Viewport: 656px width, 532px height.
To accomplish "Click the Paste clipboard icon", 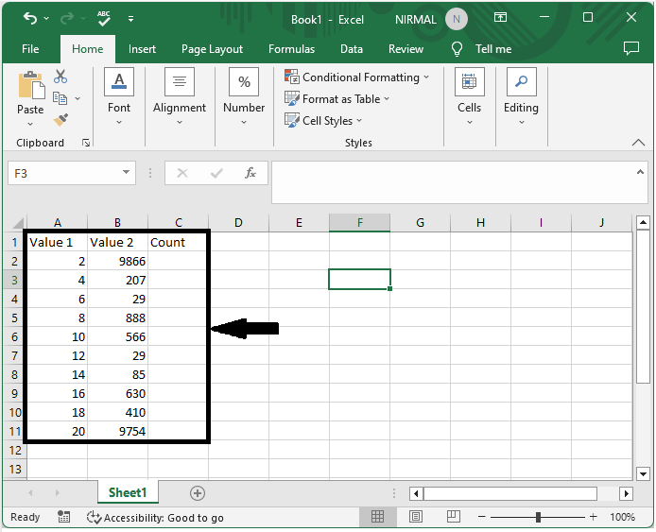I will point(31,87).
